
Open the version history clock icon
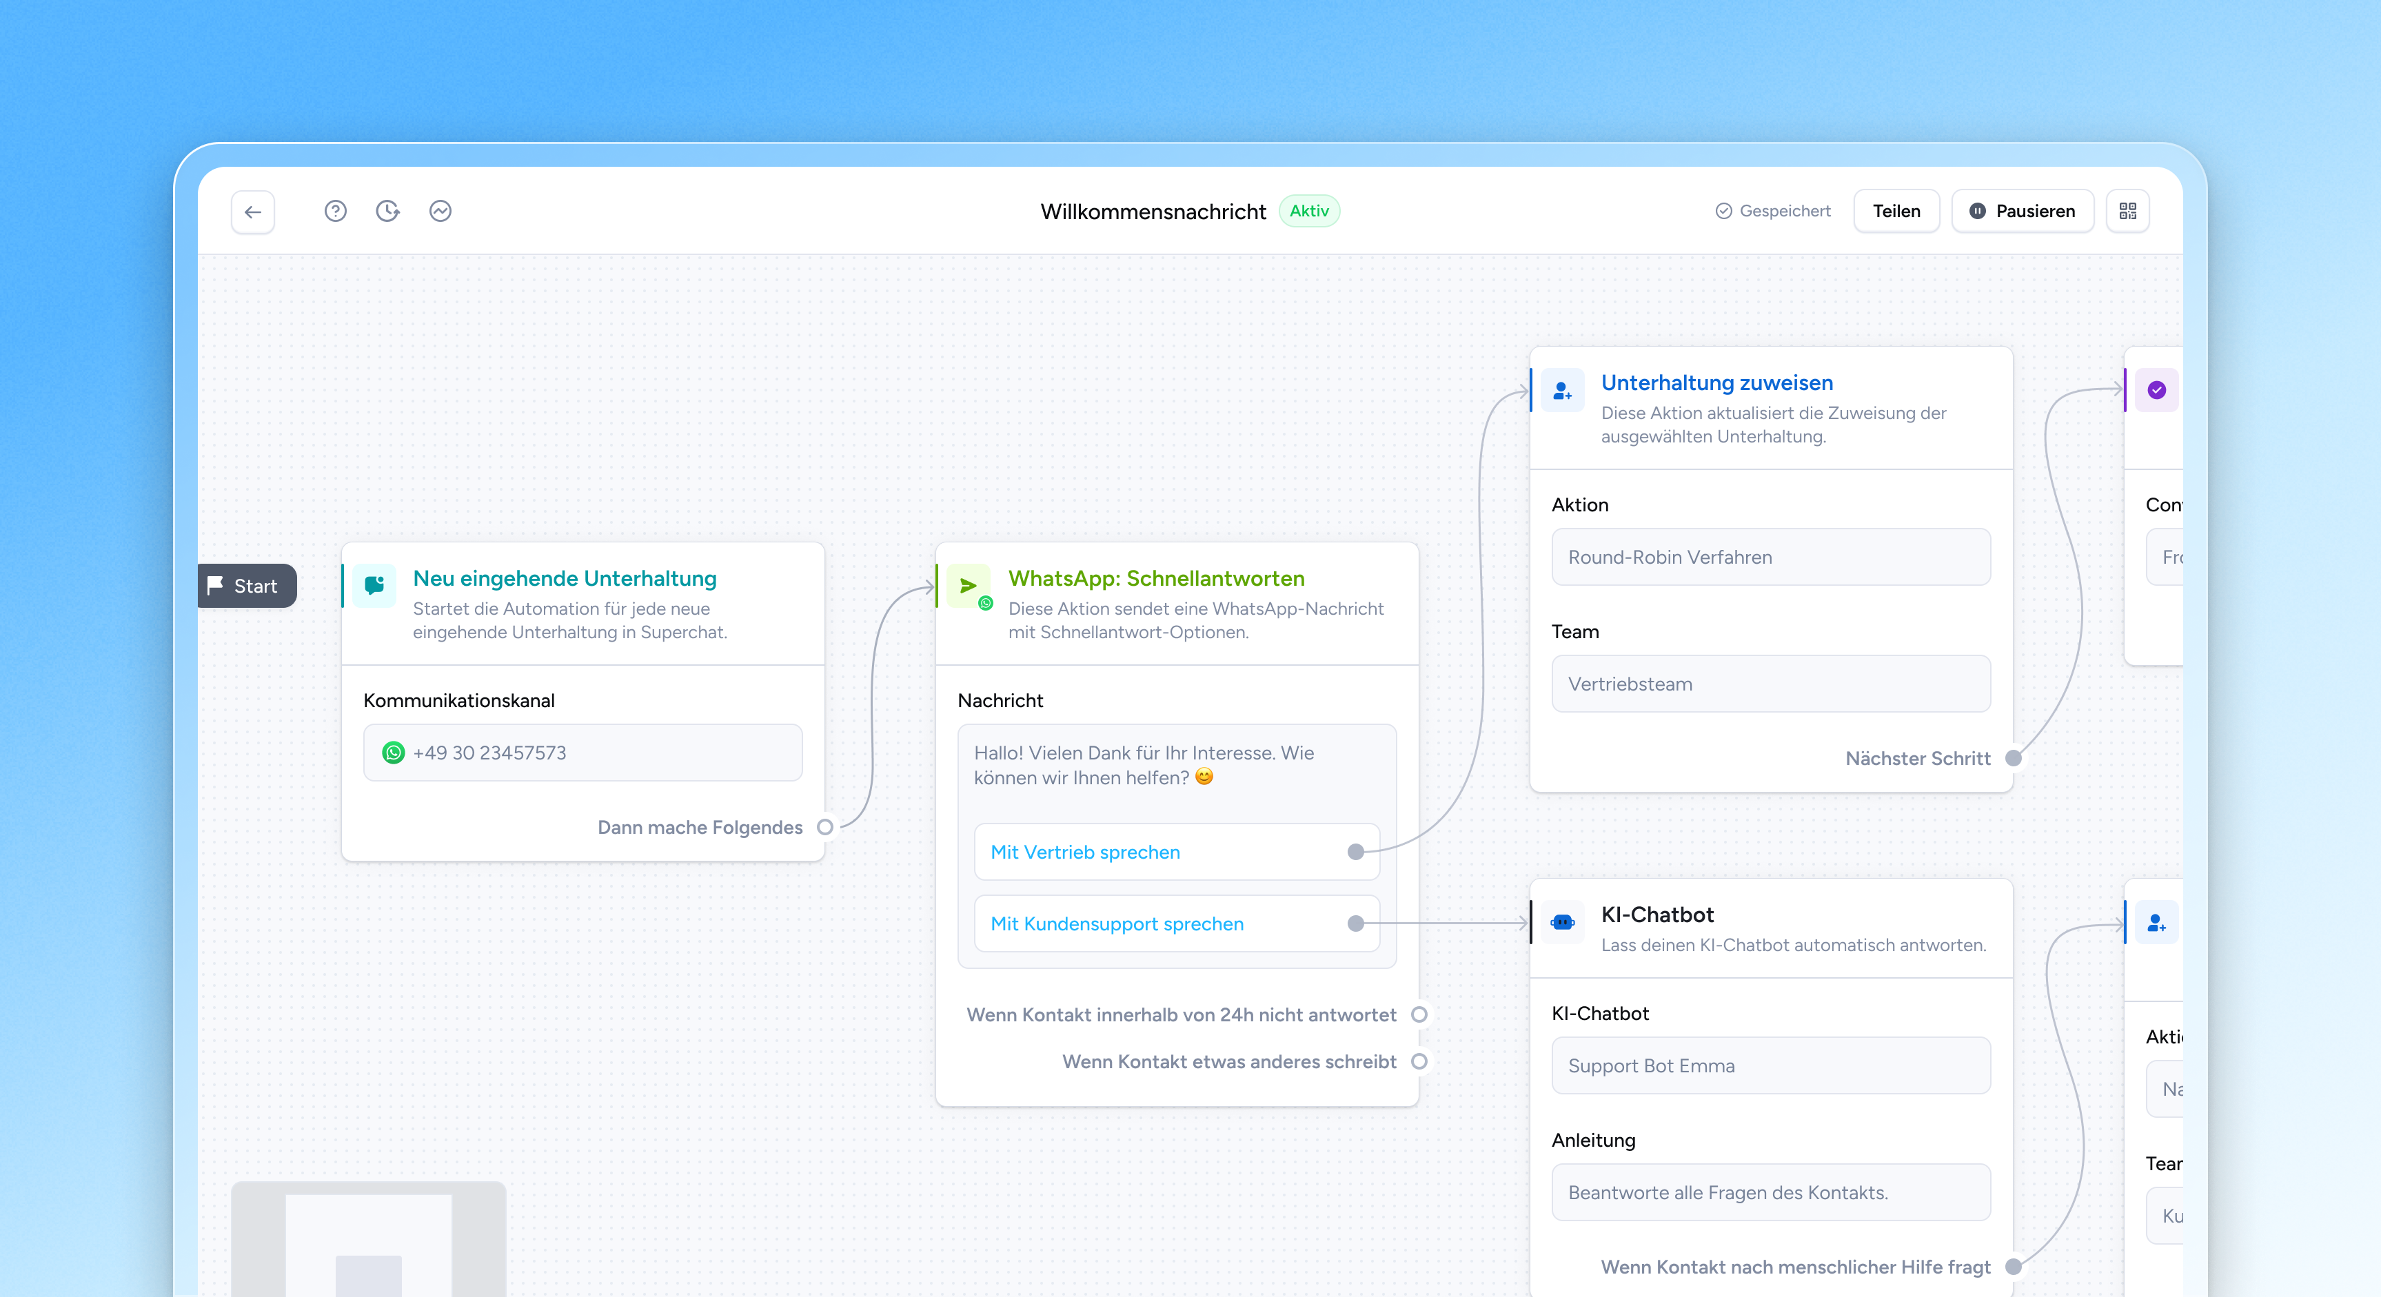point(387,212)
